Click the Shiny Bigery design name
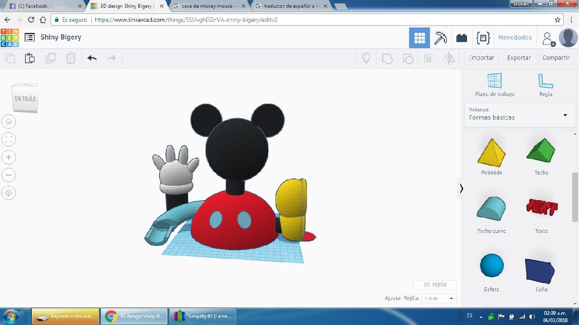 click(61, 37)
